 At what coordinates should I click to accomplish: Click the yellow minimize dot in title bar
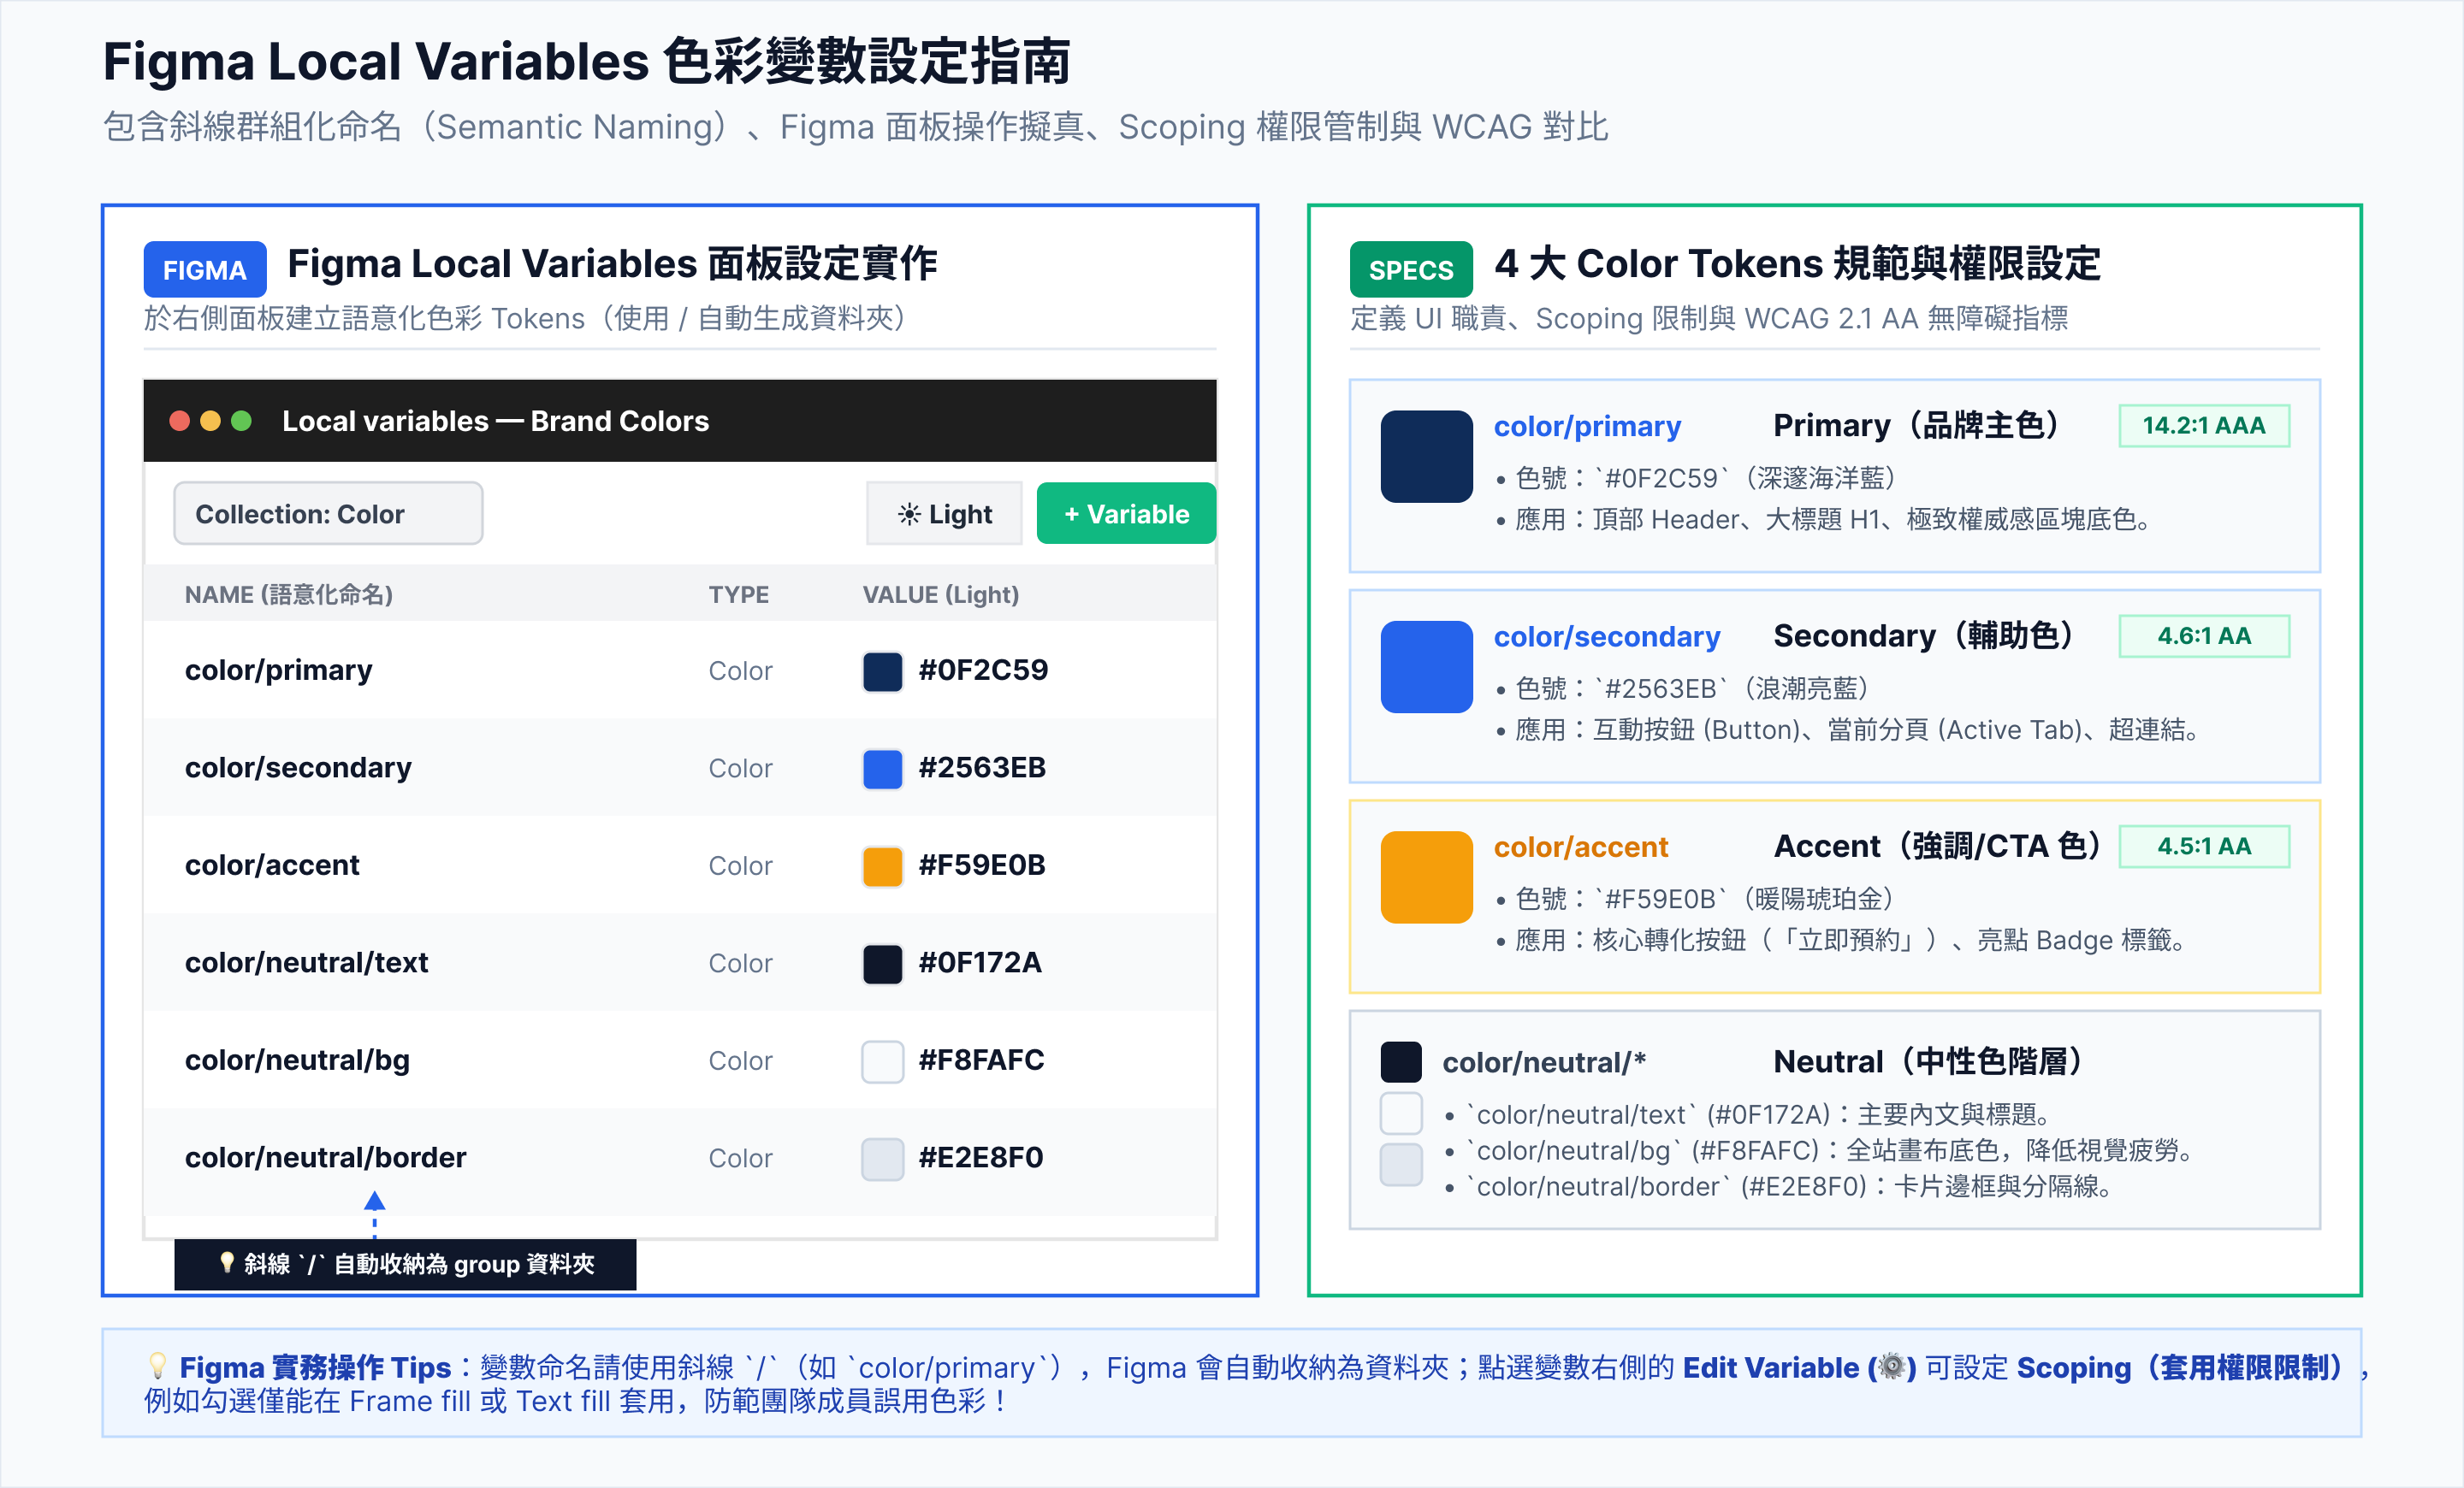pos(211,421)
